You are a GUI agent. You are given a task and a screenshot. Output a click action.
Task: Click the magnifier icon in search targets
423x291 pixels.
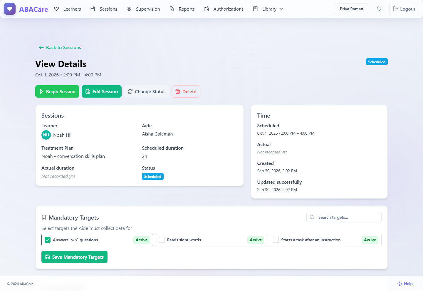312,217
